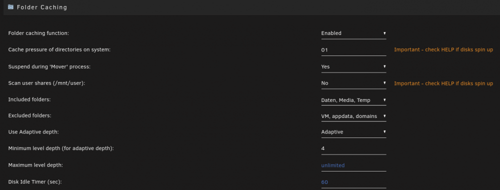The height and width of the screenshot is (190, 500).
Task: Focus the Cache pressure of directories field
Action: click(x=353, y=50)
